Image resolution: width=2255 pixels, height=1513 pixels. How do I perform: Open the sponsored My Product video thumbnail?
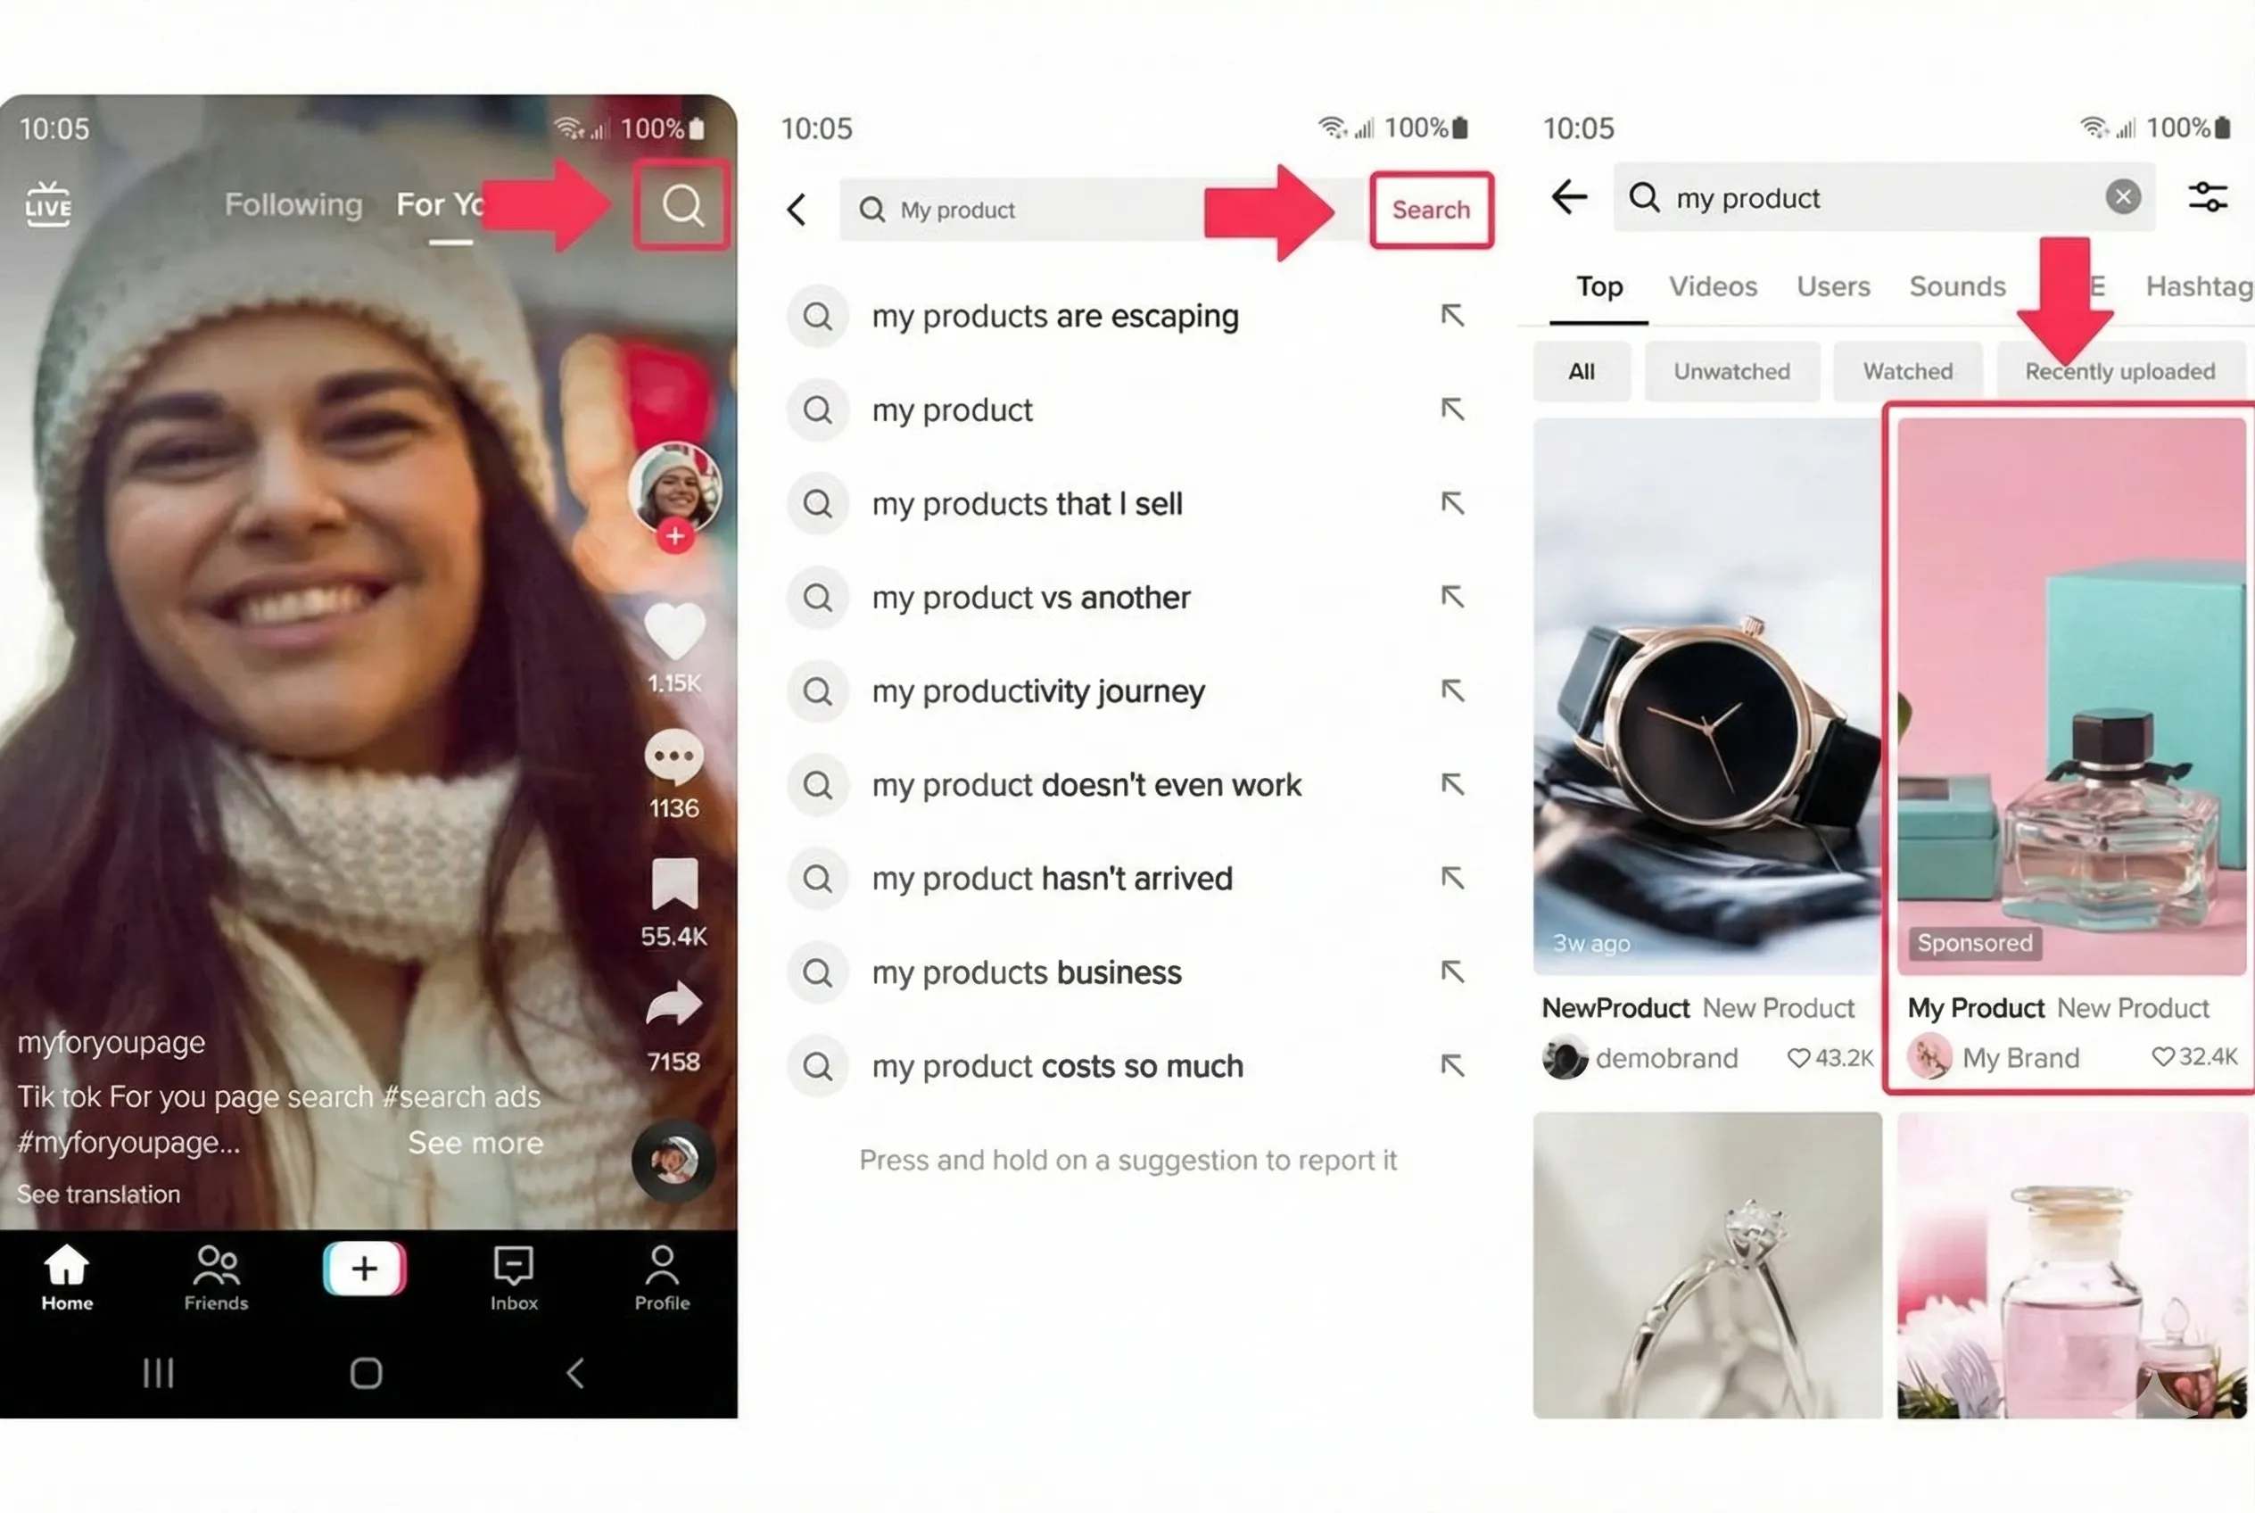2069,695
